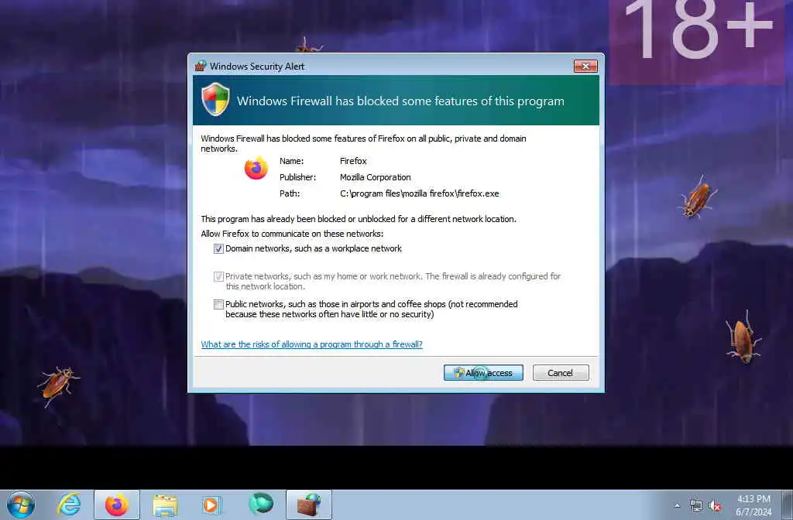The height and width of the screenshot is (520, 793).
Task: Click the publisher Mozilla Corporation text
Action: (x=376, y=177)
